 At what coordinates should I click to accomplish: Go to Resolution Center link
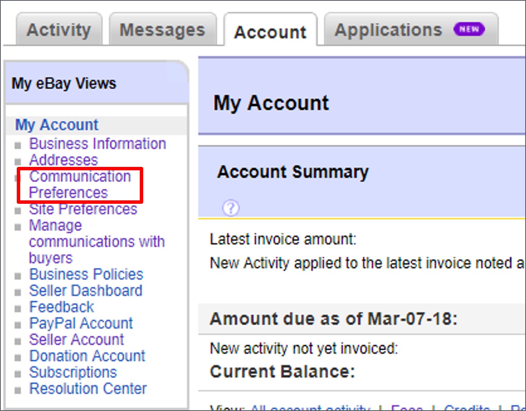[x=88, y=389]
